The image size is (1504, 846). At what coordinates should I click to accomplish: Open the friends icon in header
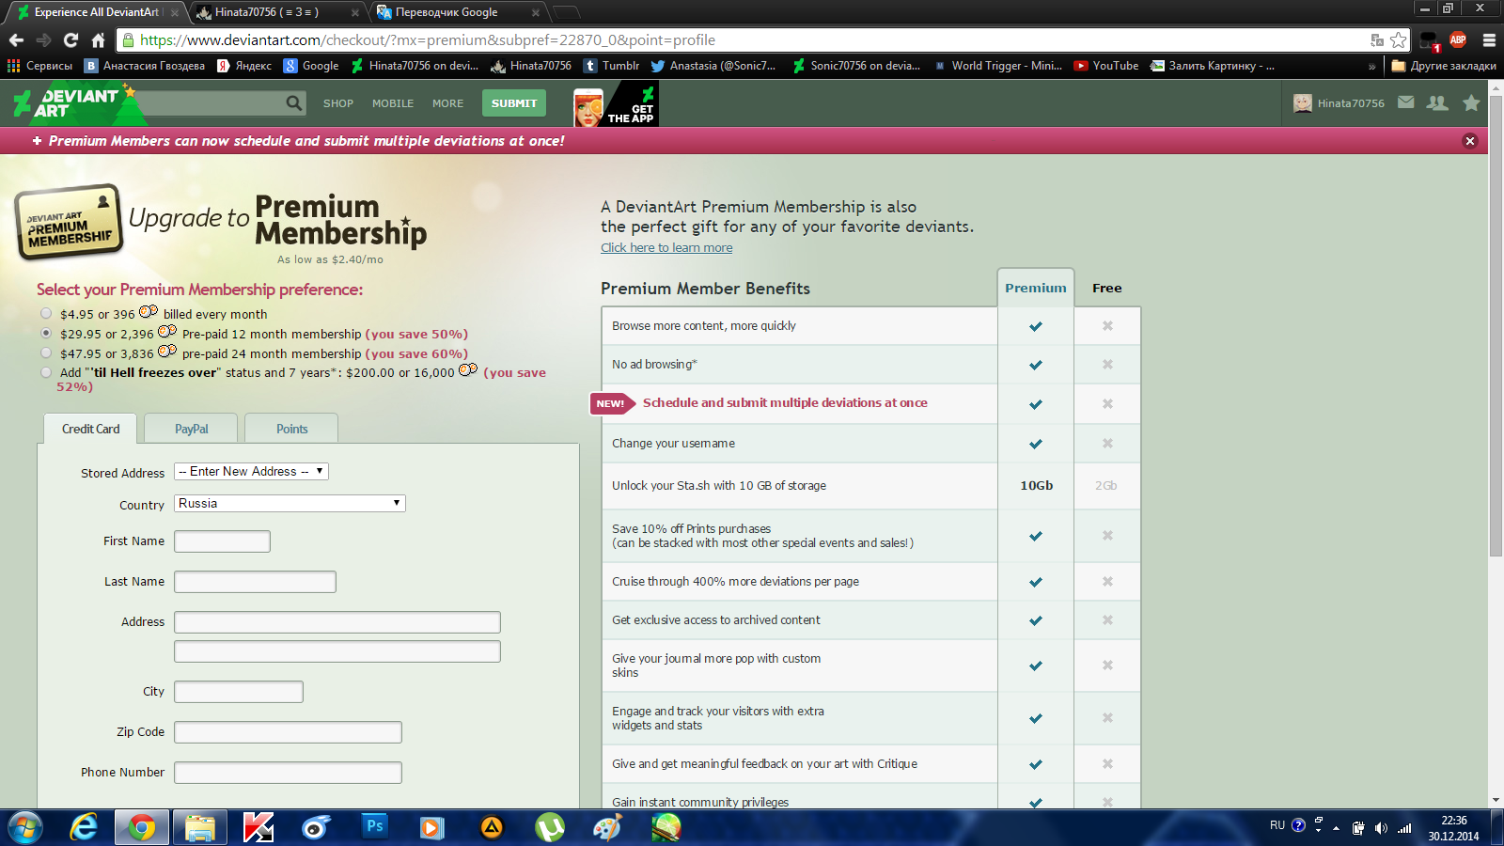[1437, 102]
